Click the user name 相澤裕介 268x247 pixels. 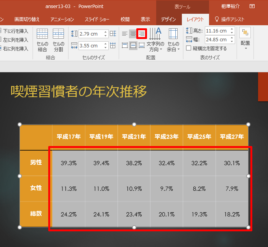[230, 6]
